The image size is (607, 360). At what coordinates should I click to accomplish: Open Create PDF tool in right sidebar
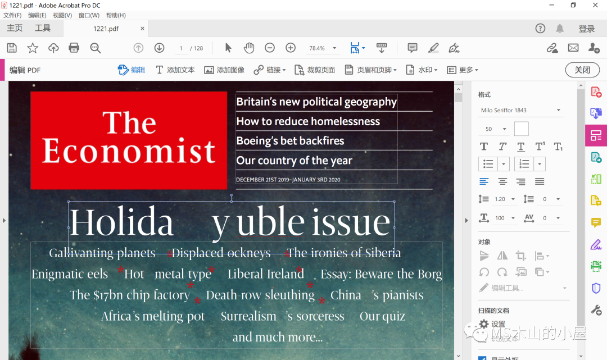[x=596, y=92]
